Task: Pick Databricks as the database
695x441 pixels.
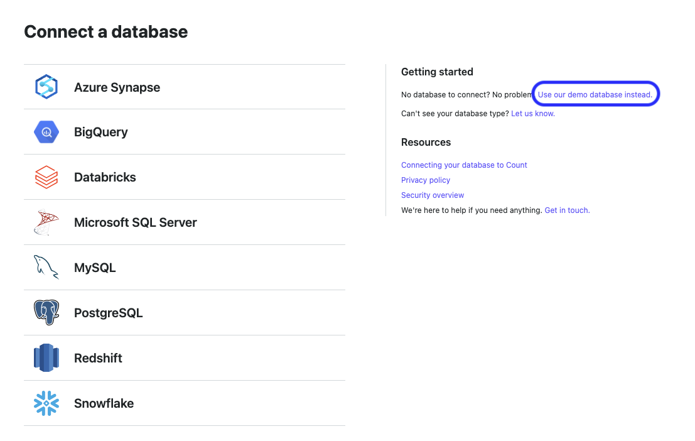Action: (x=105, y=177)
